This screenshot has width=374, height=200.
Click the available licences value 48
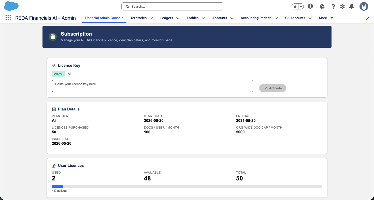click(x=147, y=178)
